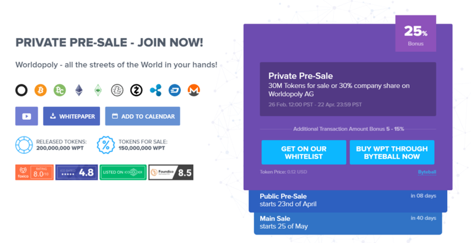
Task: Expand the Public Pre-Sale panel
Action: pos(348,200)
